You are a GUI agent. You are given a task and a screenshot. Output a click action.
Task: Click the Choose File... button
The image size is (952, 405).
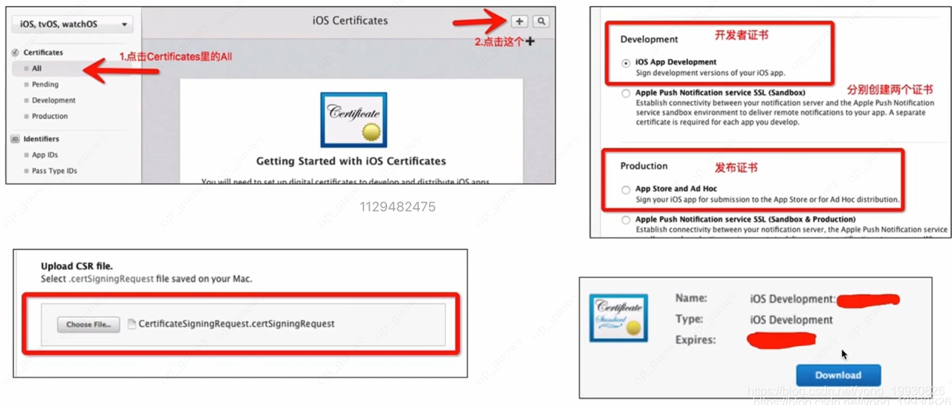89,324
